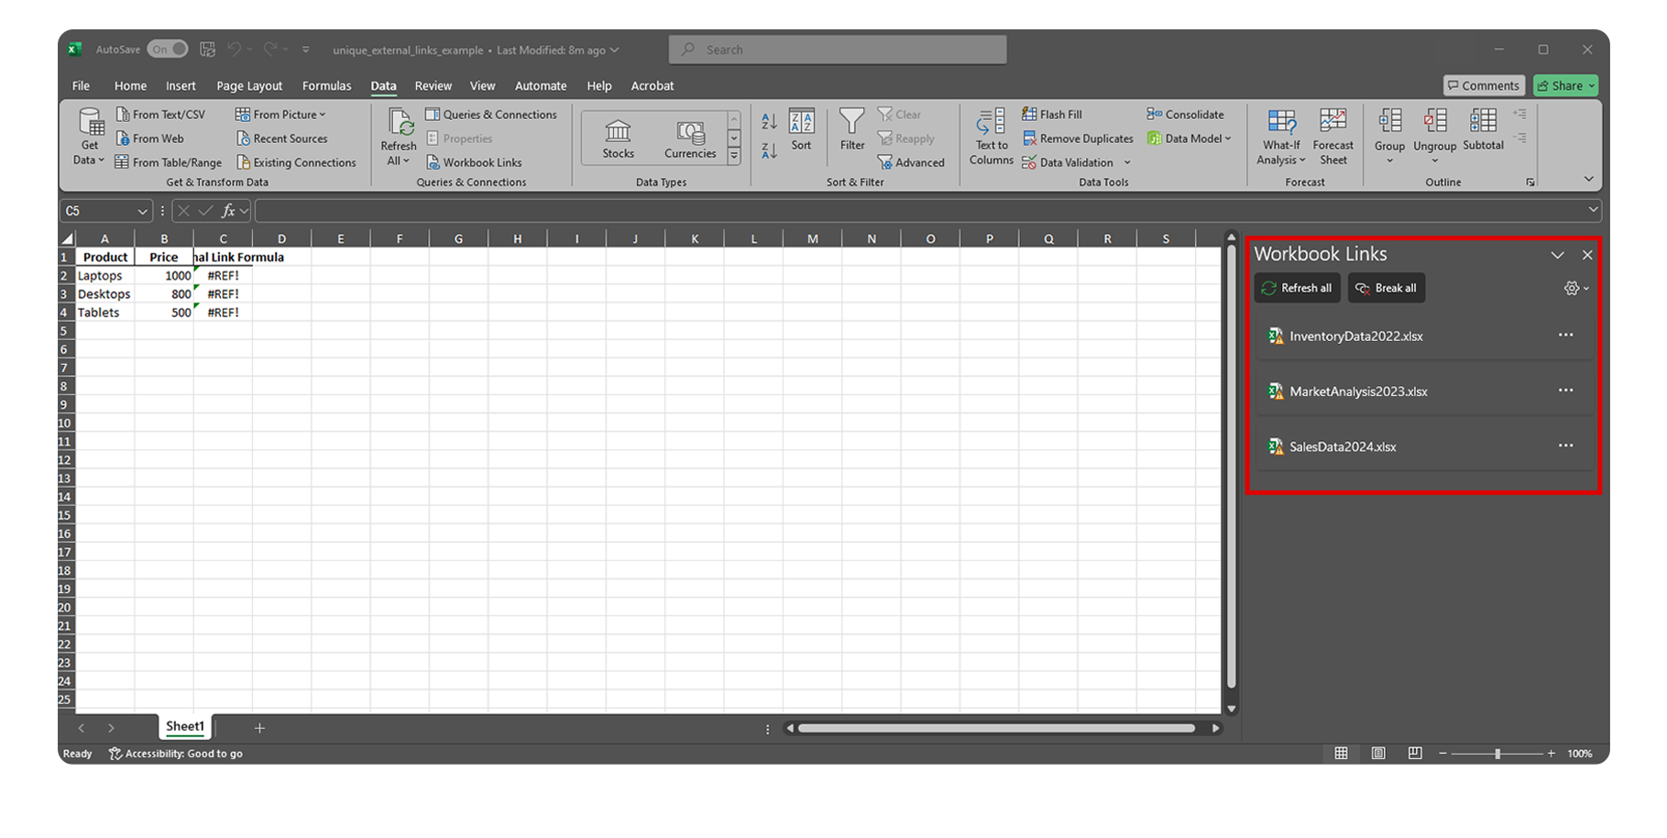
Task: Select the Currencies data type
Action: pos(689,138)
